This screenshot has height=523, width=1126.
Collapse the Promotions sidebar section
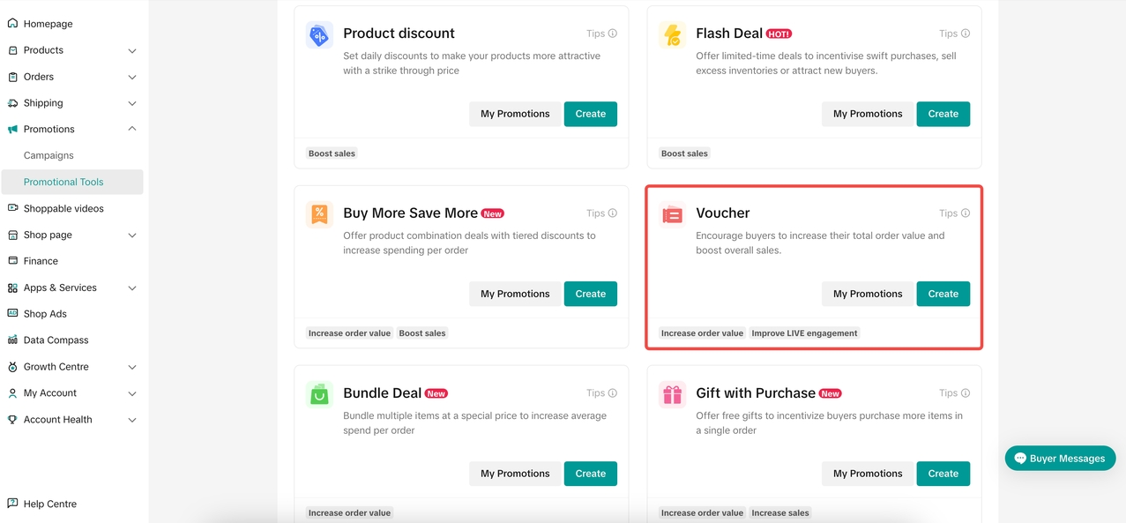point(132,129)
